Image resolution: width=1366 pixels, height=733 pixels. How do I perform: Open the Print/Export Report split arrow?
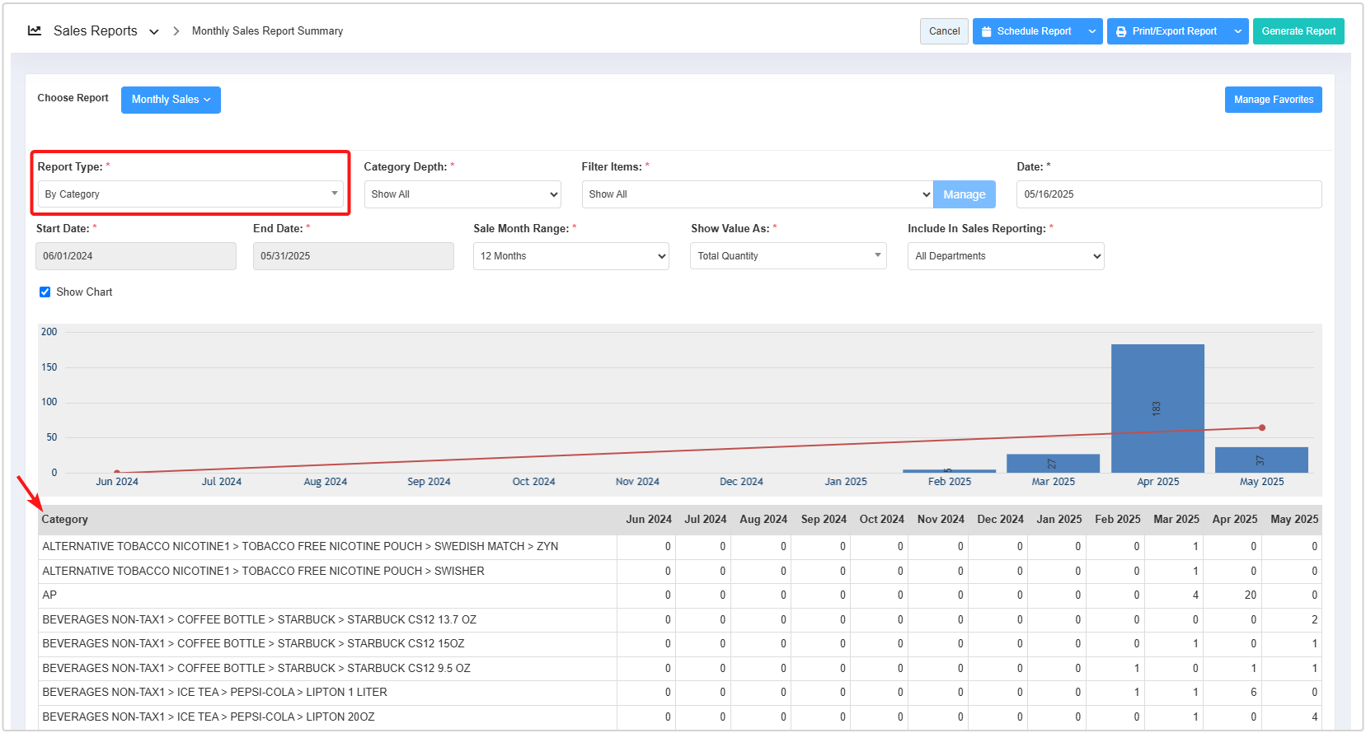click(x=1237, y=31)
